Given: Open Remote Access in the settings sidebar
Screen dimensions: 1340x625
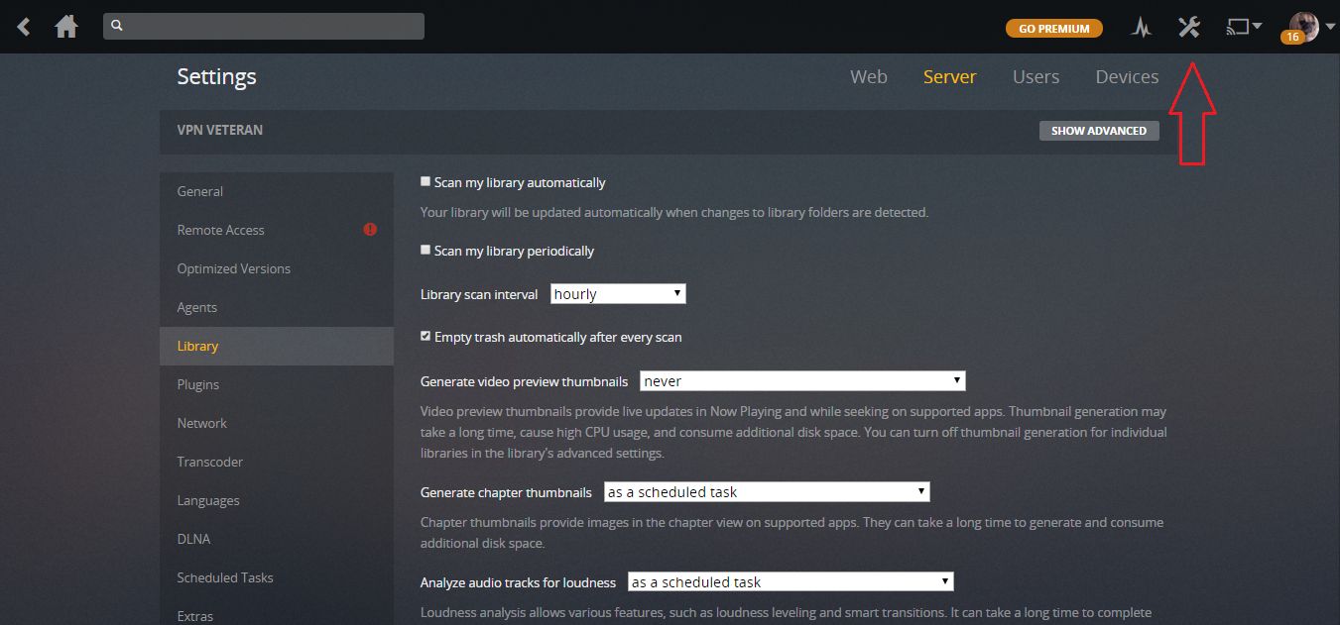Looking at the screenshot, I should click(277, 230).
